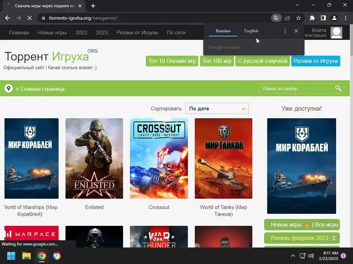This screenshot has height=264, width=353.
Task: Click the shield app icon in taskbar
Action: pyautogui.click(x=57, y=256)
